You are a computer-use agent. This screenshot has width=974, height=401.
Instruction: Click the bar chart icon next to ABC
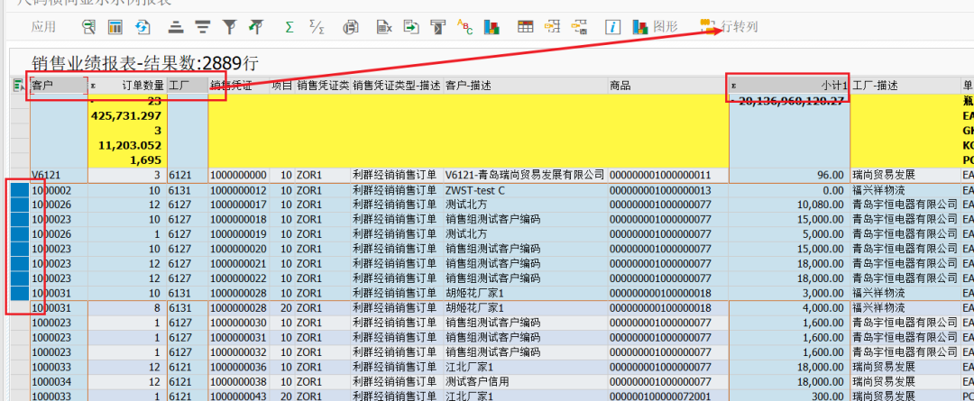(492, 27)
